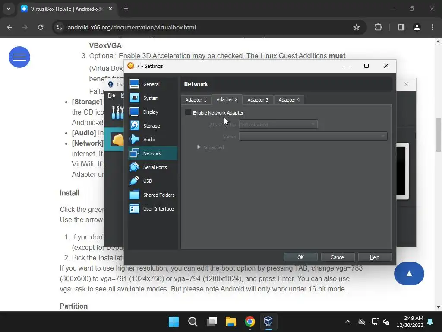
Task: Open the User Interface settings category
Action: coord(152,209)
